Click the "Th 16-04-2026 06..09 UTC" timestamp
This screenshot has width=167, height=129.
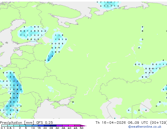point(122,123)
